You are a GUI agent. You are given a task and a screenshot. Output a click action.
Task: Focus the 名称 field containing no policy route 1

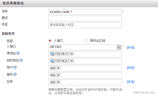pos(85,12)
